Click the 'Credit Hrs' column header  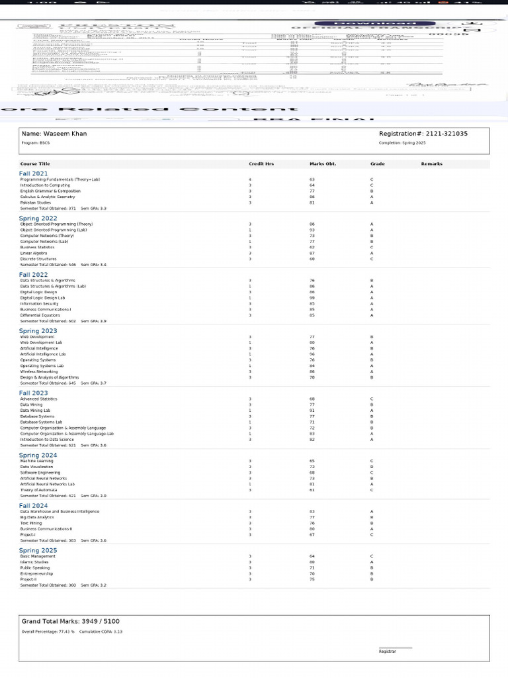[x=261, y=164]
